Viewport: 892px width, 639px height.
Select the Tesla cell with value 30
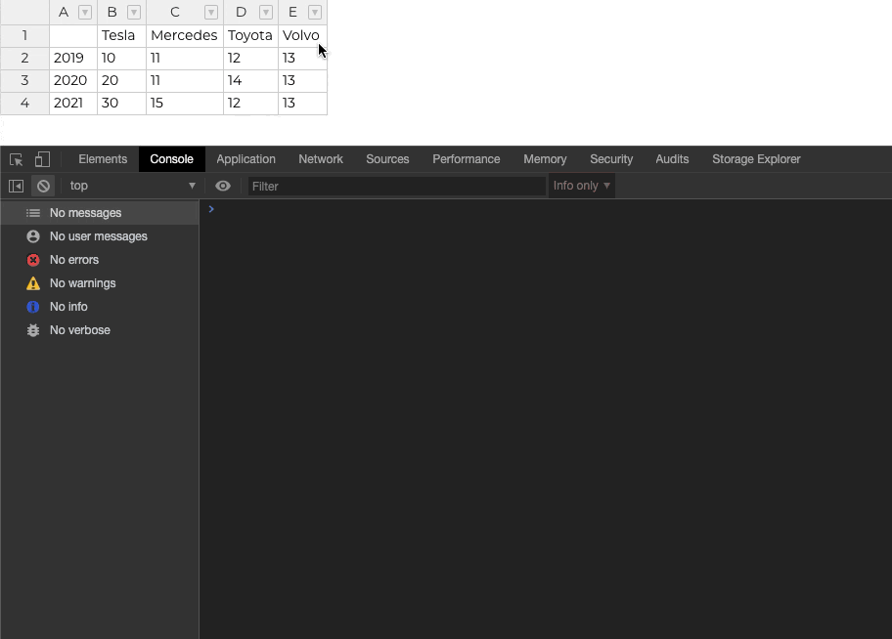tap(121, 104)
